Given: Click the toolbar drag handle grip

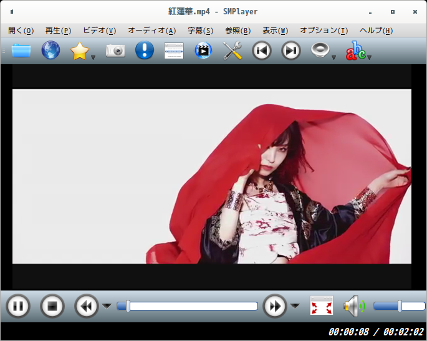Looking at the screenshot, I should point(4,50).
